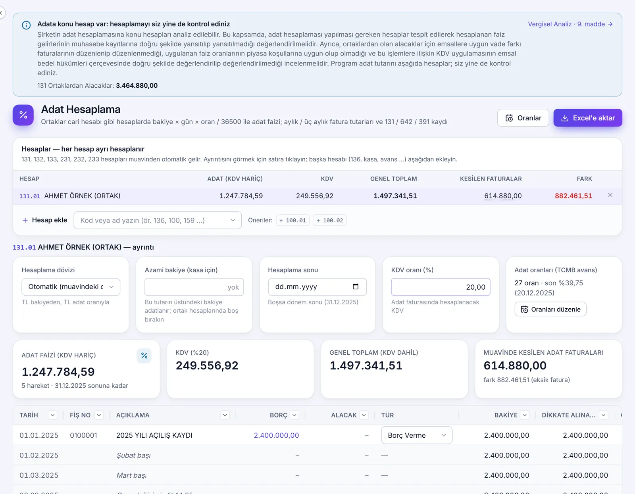Click the Mart başı row description
Screen dimensions: 635x494
[131, 475]
